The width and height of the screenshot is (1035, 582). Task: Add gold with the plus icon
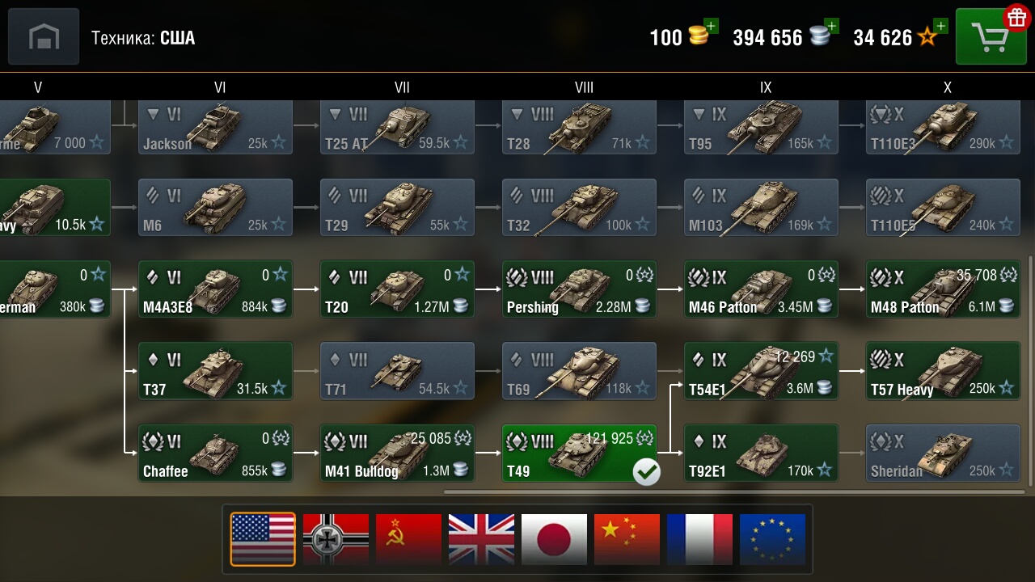tap(711, 26)
